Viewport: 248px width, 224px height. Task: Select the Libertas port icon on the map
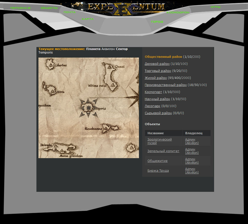tap(51, 65)
